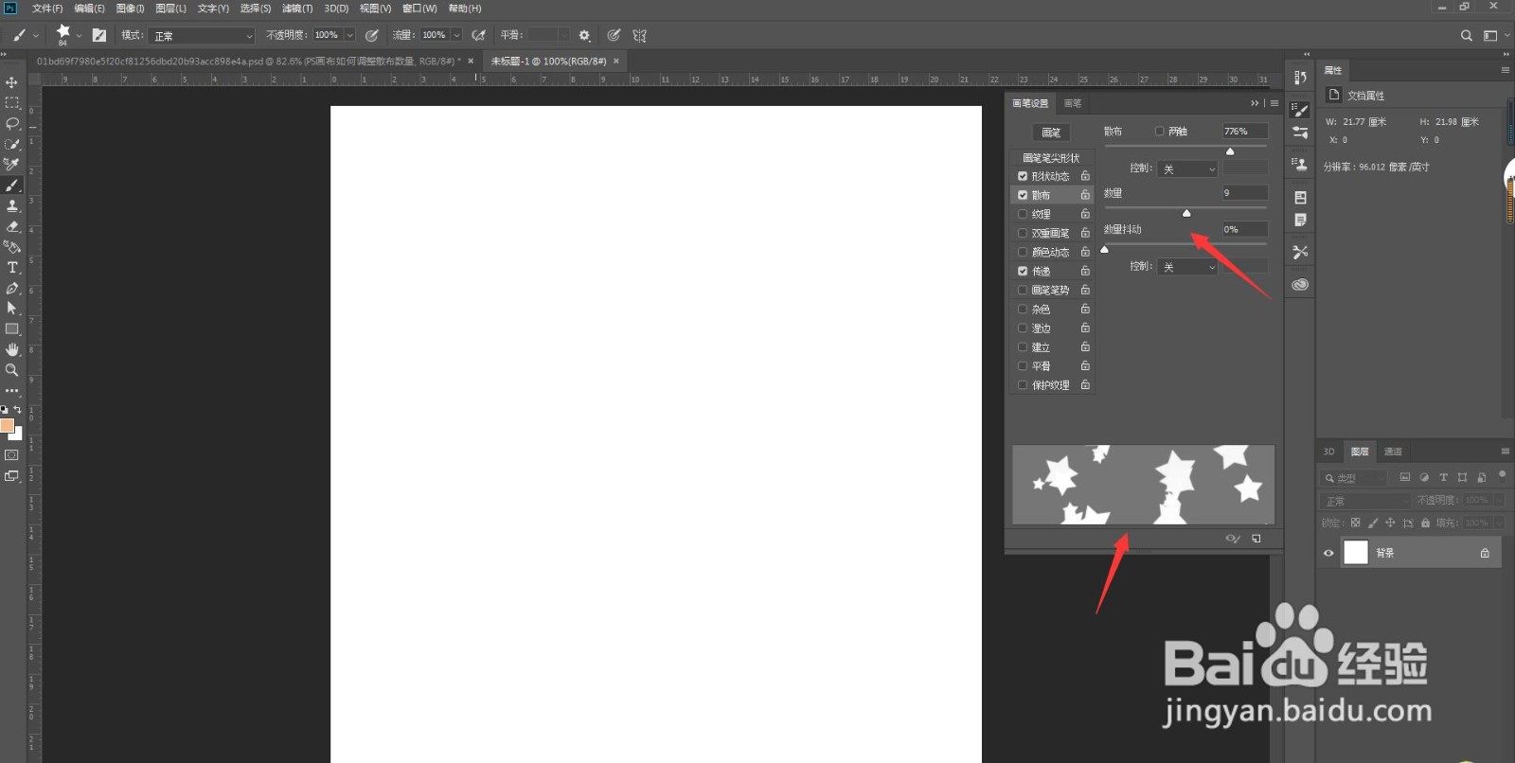This screenshot has width=1515, height=763.
Task: Click the 画笔 presets button
Action: 1051,133
